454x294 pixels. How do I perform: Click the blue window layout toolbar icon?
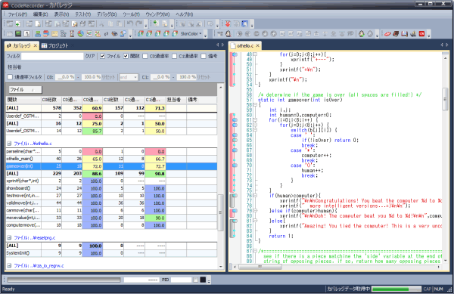click(245, 23)
